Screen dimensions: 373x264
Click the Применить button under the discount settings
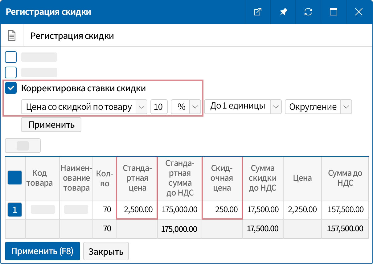pos(51,125)
